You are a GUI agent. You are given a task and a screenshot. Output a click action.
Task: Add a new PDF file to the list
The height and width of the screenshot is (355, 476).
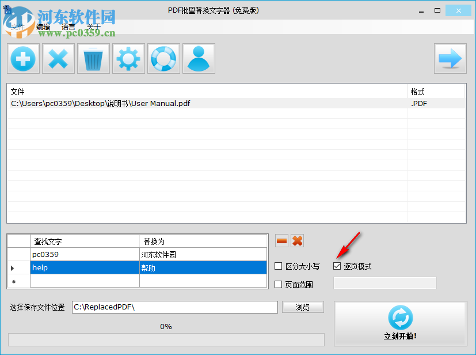click(22, 58)
